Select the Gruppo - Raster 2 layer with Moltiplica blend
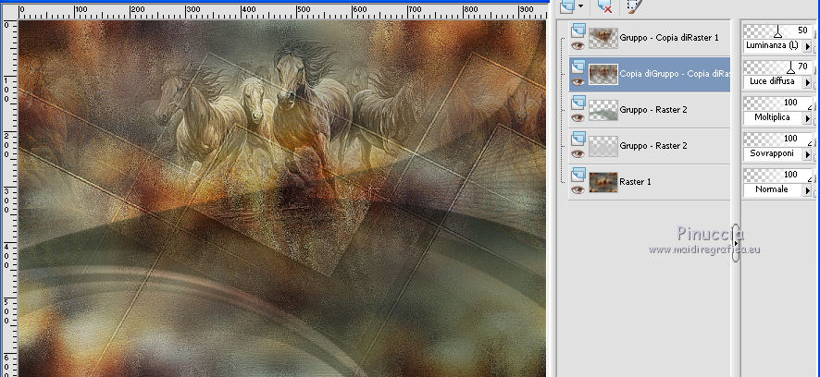 point(653,110)
